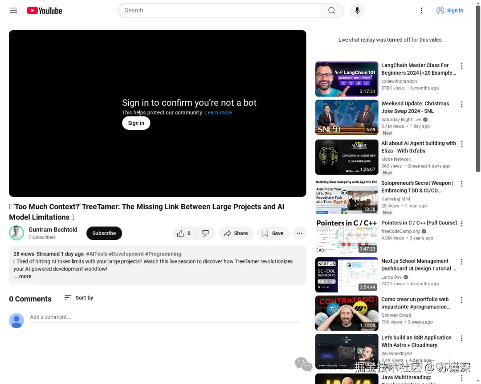This screenshot has width=481, height=384.
Task: Share the video
Action: pos(236,233)
